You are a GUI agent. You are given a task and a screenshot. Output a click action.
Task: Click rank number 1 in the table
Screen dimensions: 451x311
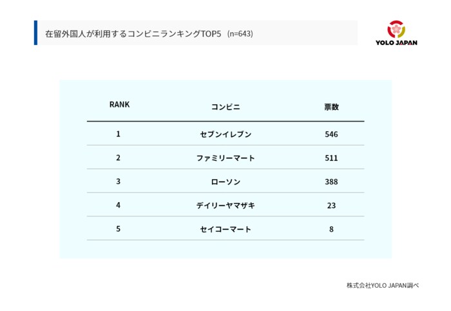click(118, 134)
